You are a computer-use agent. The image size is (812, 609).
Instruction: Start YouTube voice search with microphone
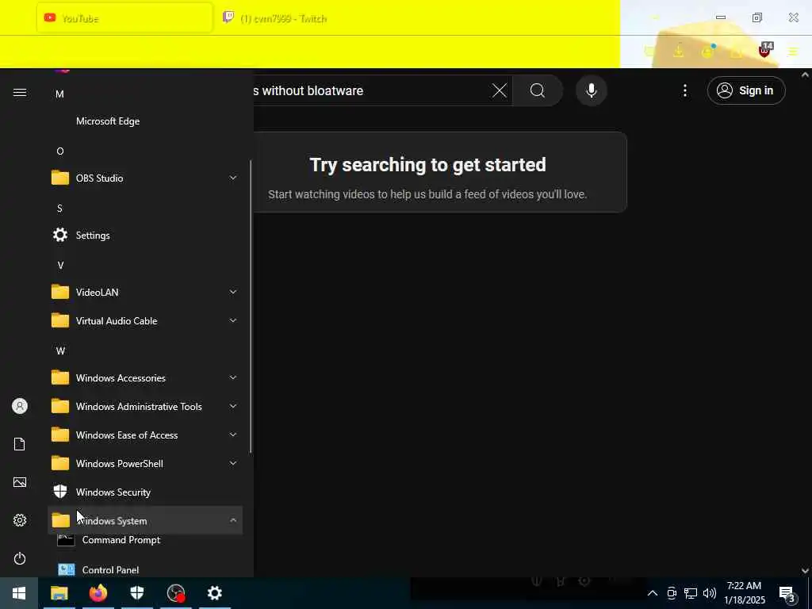pyautogui.click(x=591, y=90)
